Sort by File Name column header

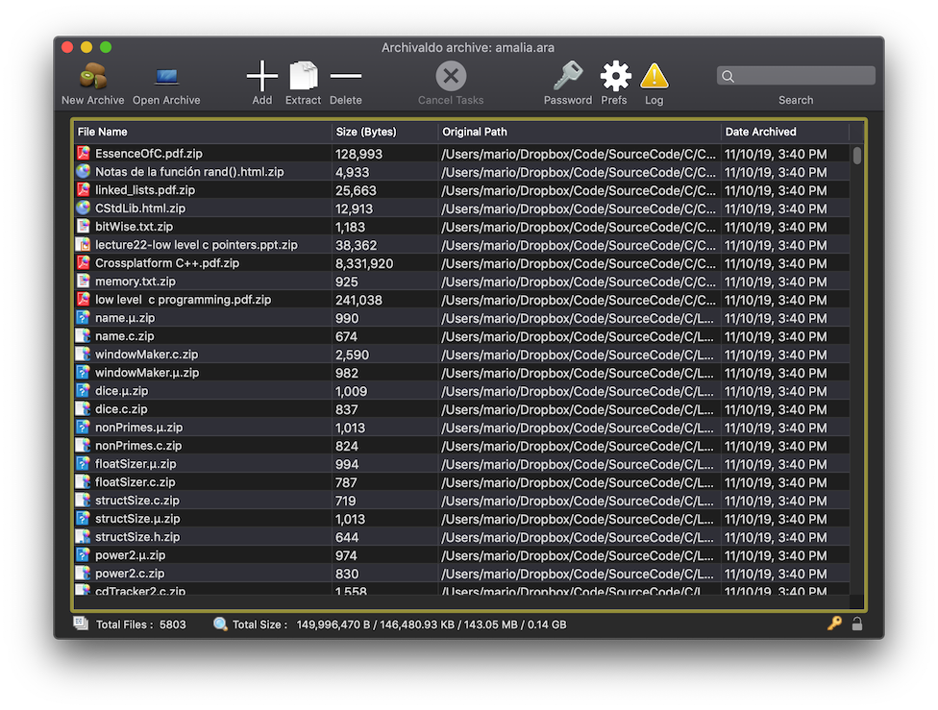tap(203, 132)
